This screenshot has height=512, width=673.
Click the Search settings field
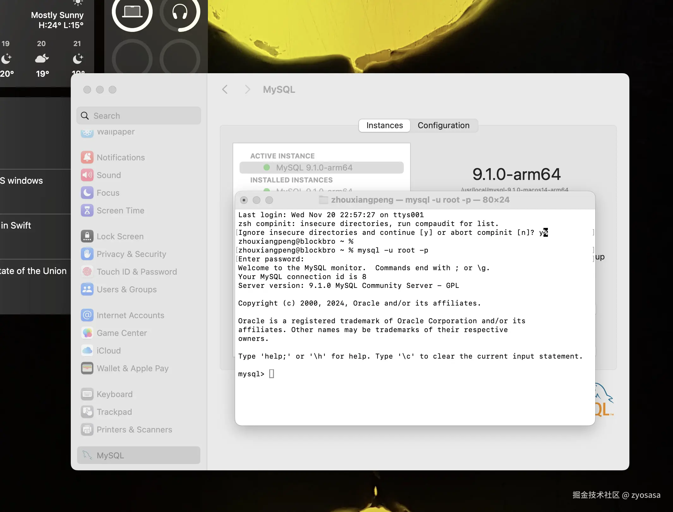(x=139, y=116)
